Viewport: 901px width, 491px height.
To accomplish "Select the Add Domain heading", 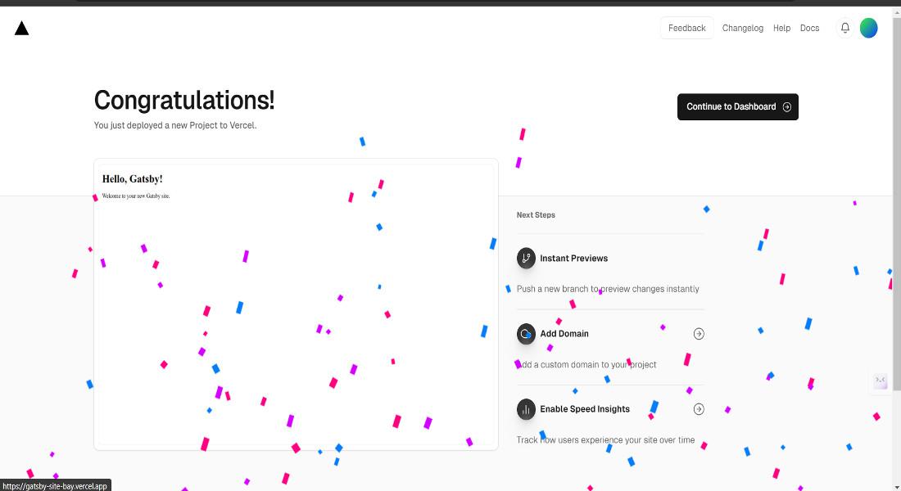I will point(564,334).
